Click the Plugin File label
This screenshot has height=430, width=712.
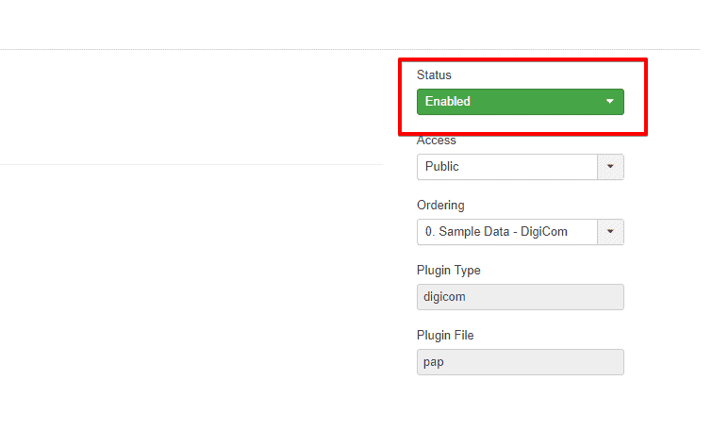445,336
